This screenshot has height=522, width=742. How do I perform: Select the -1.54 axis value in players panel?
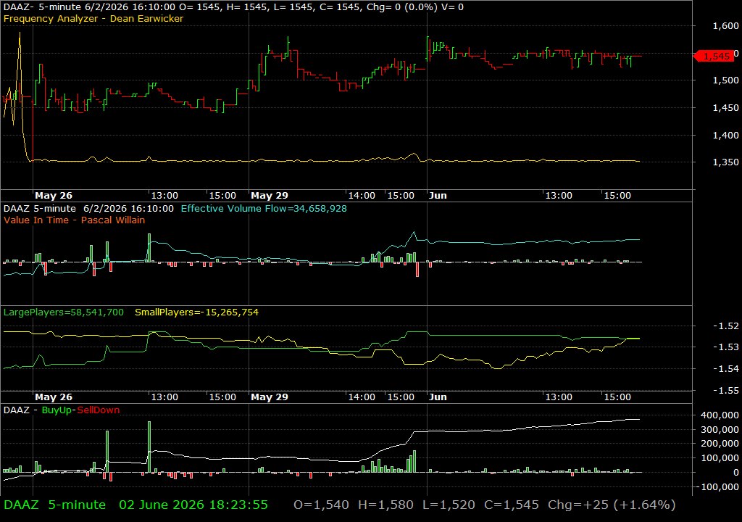pyautogui.click(x=726, y=368)
